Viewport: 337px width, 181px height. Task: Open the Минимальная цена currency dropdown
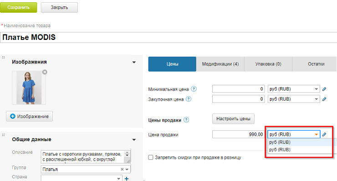pyautogui.click(x=294, y=89)
